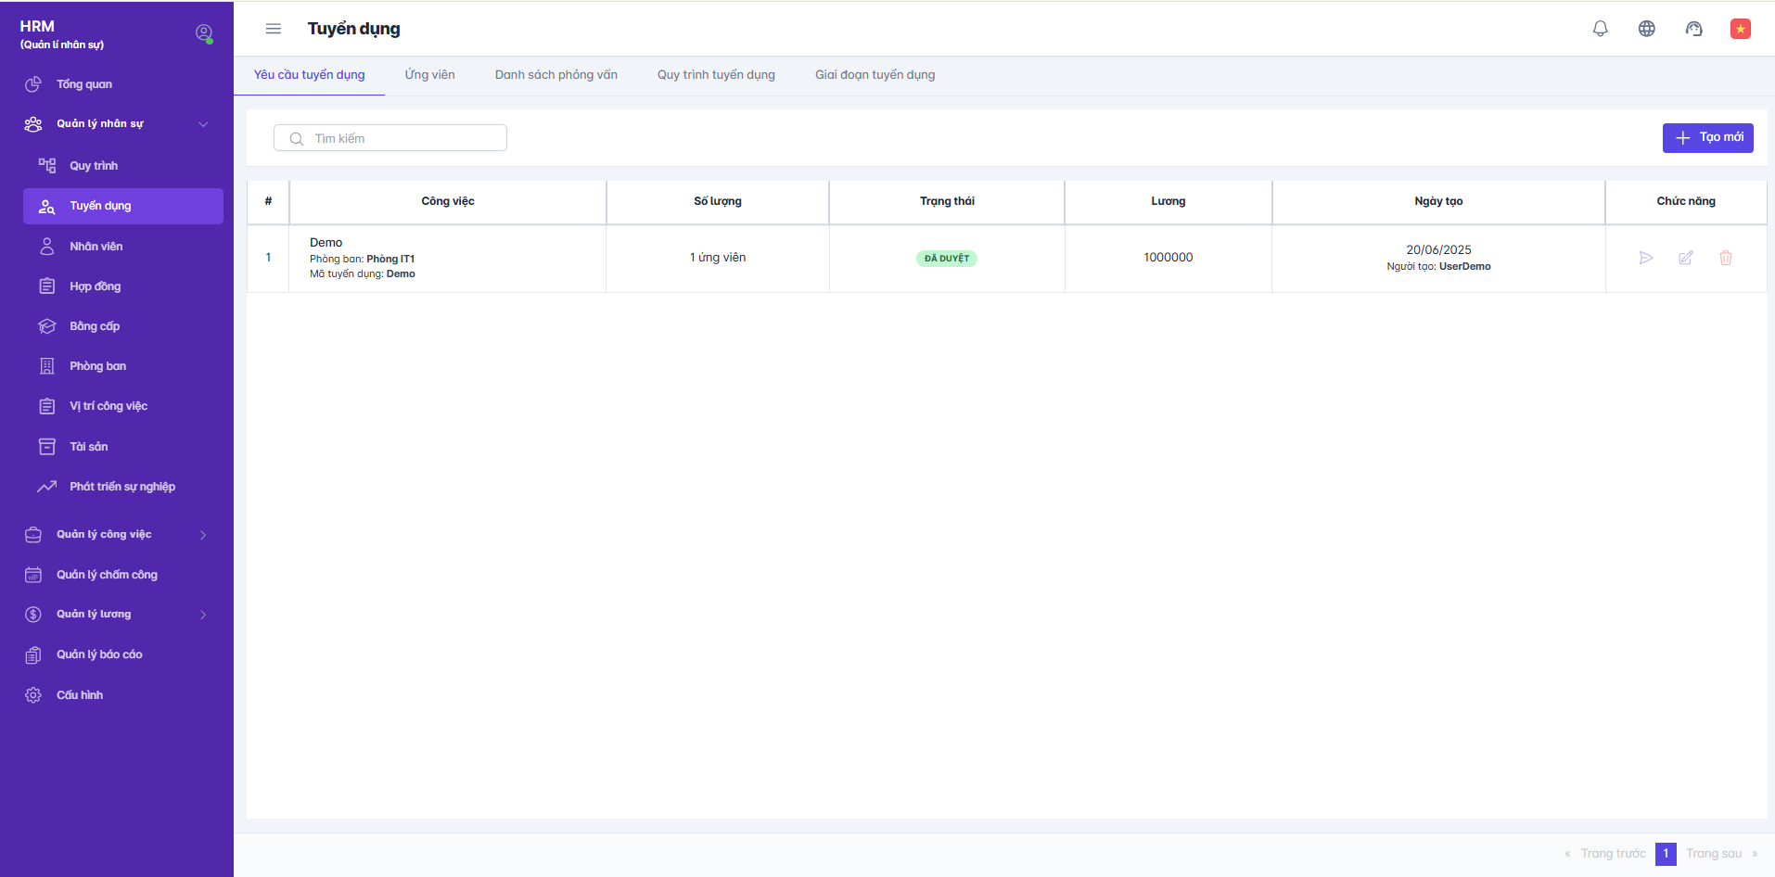This screenshot has height=877, width=1775.
Task: Collapse the Quản lý nhân sự section
Action: (203, 124)
